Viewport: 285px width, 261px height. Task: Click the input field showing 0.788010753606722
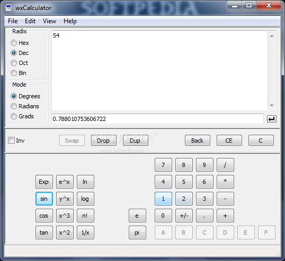coord(157,119)
